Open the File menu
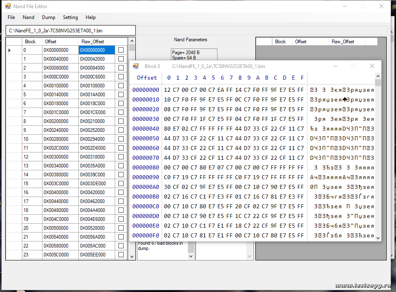The height and width of the screenshot is (292, 396). tap(11, 17)
